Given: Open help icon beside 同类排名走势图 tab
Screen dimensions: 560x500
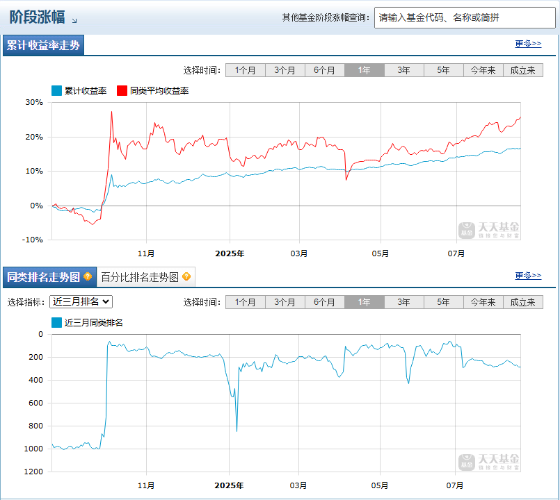Looking at the screenshot, I should click(88, 276).
